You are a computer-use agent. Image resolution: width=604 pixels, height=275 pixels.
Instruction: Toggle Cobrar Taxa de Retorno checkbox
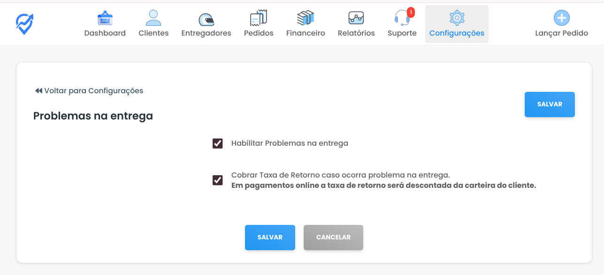click(x=218, y=180)
